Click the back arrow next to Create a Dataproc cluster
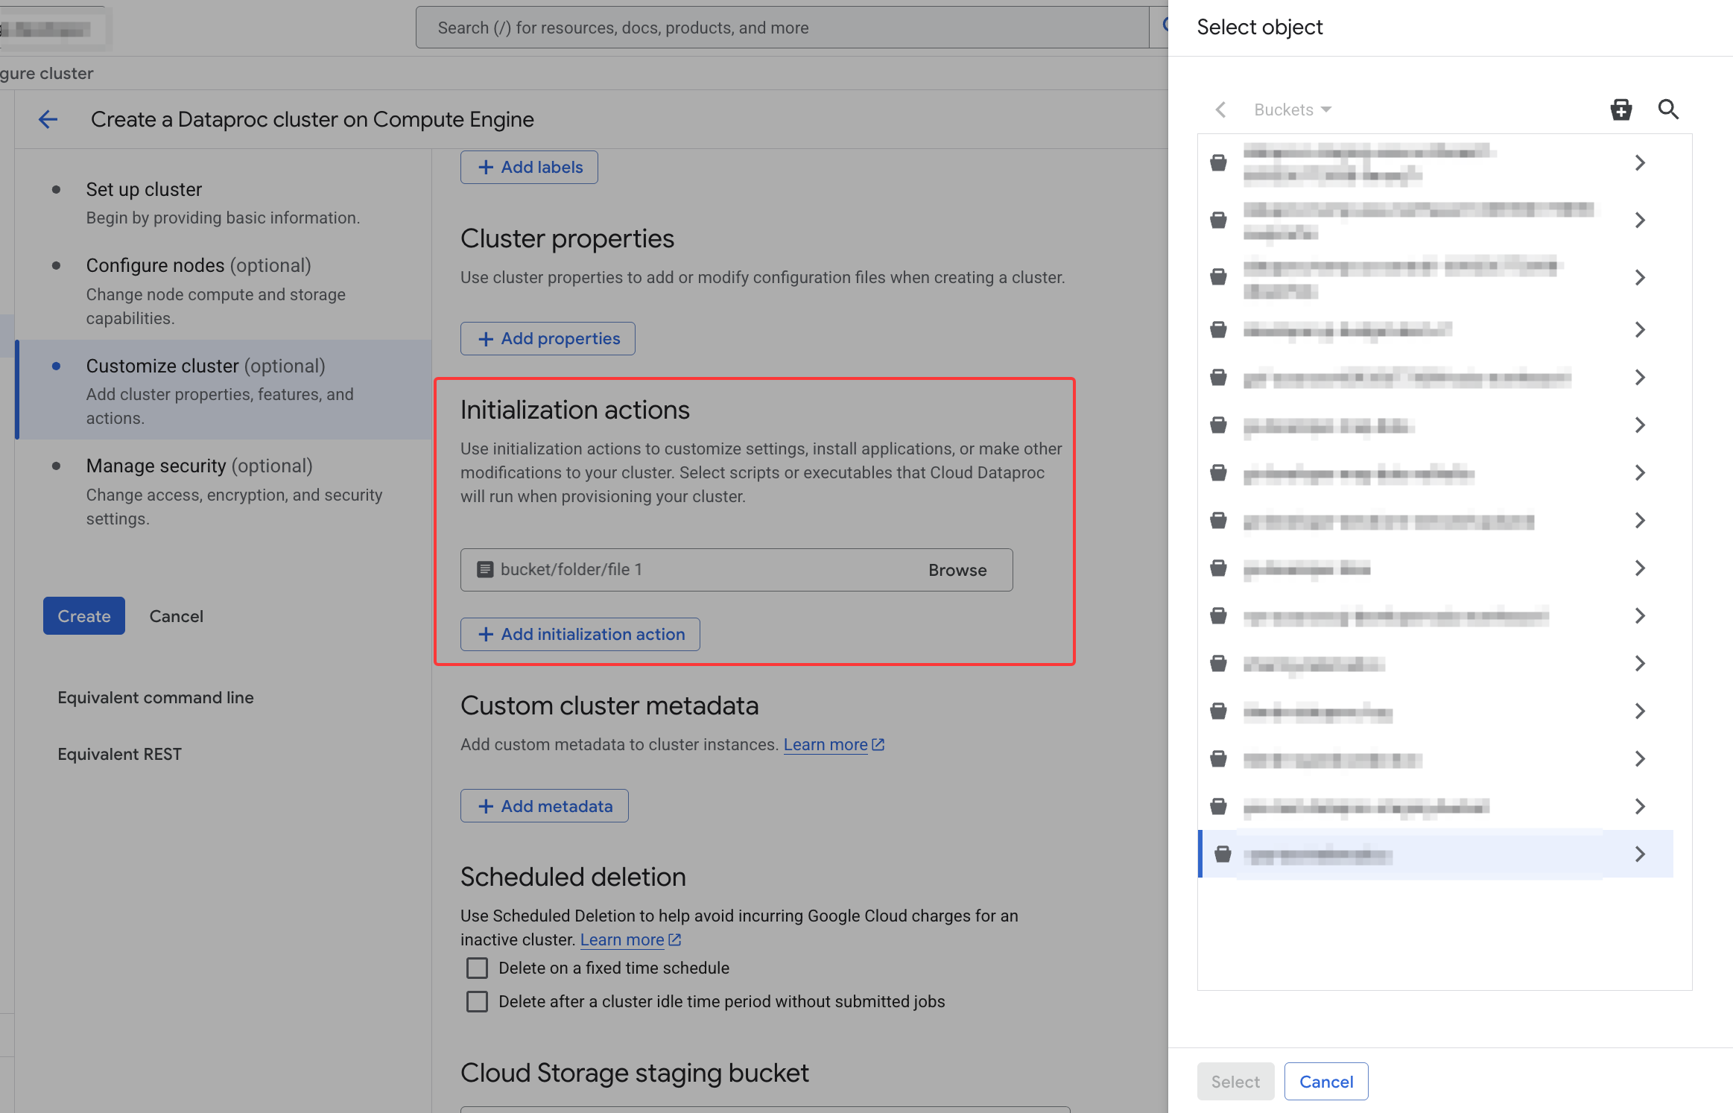The height and width of the screenshot is (1113, 1733). (48, 119)
